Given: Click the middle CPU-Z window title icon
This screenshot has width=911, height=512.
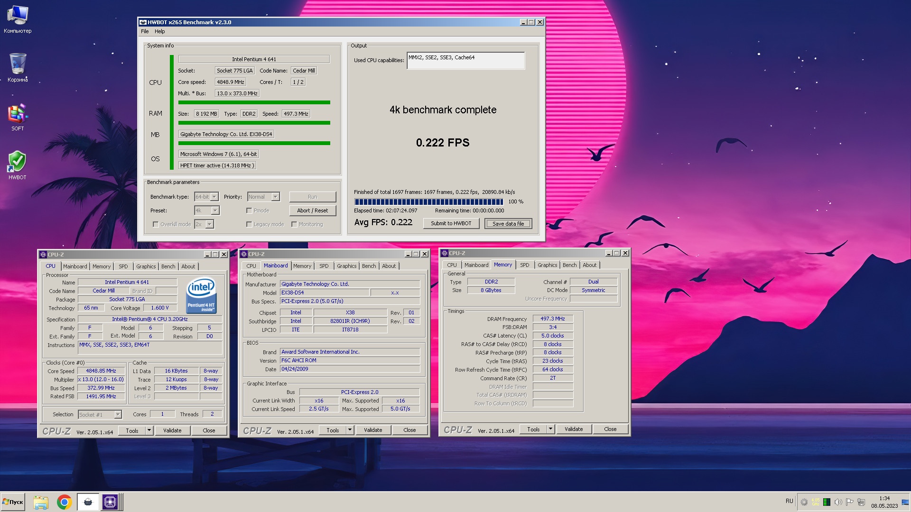Looking at the screenshot, I should (x=244, y=254).
